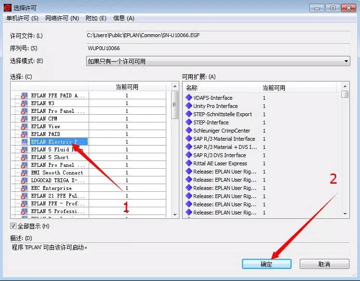The width and height of the screenshot is (360, 281).
Task: Click the icon beside EPLAN 5 Professi...
Action: coord(24,211)
